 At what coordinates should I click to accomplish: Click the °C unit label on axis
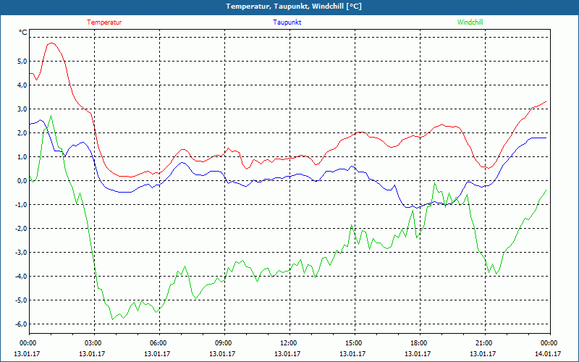tap(23, 33)
